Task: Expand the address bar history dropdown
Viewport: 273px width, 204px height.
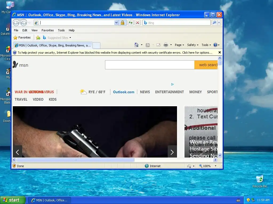Action: [116, 23]
